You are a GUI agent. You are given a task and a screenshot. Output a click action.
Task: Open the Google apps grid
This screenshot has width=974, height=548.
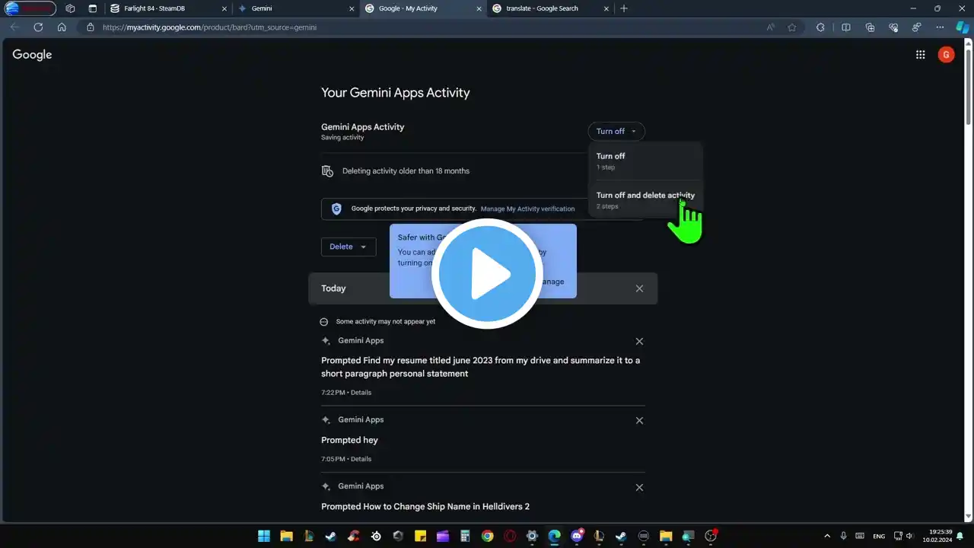point(920,55)
